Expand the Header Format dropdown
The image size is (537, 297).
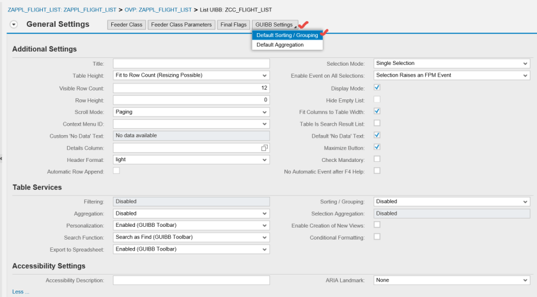click(x=191, y=159)
